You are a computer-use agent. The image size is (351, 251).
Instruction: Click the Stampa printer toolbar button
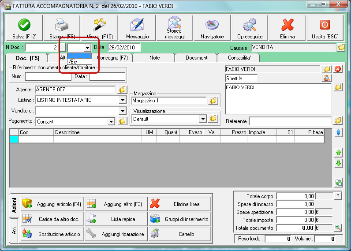[x=62, y=28]
